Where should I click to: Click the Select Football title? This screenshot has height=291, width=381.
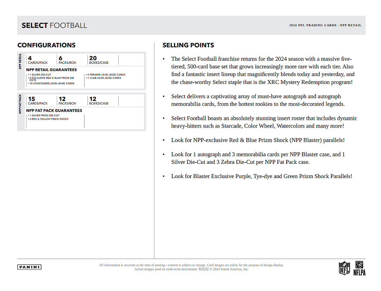click(54, 25)
